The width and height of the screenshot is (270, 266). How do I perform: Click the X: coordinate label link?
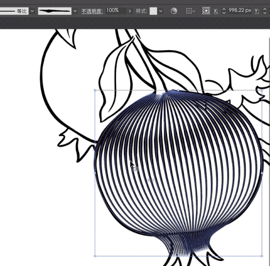click(216, 11)
